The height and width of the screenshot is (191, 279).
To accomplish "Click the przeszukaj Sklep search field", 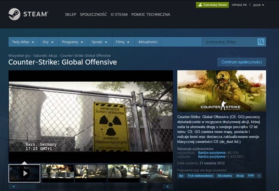I will pyautogui.click(x=230, y=42).
